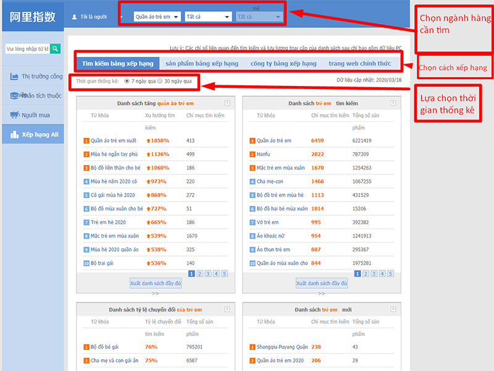Open Người mua sidebar menu item

[33, 115]
